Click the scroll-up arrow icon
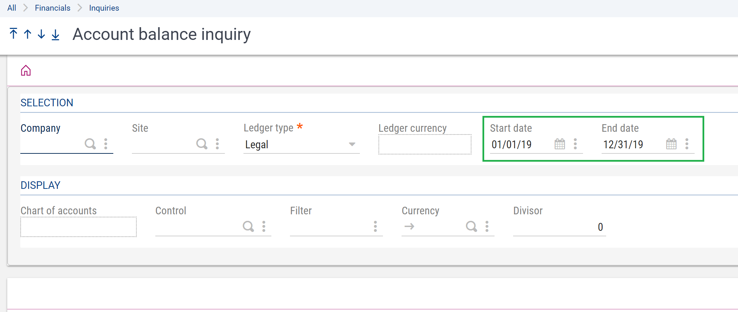 click(27, 34)
